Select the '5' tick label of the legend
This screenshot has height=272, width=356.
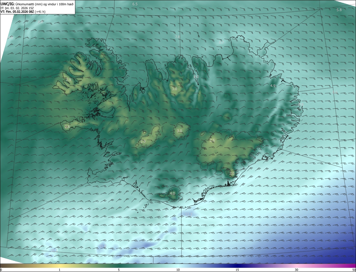pos(119,270)
